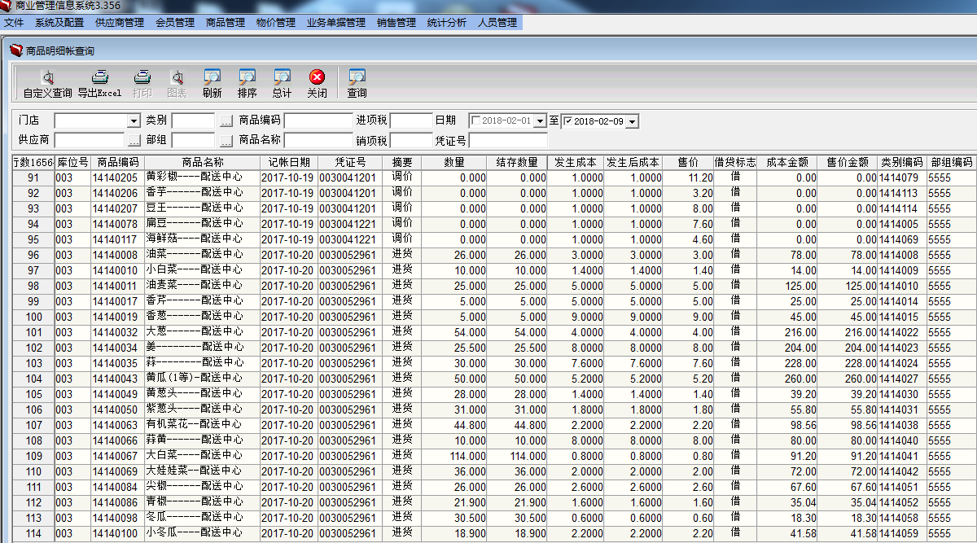Select category code cell 1414079
This screenshot has width=977, height=543.
point(901,177)
